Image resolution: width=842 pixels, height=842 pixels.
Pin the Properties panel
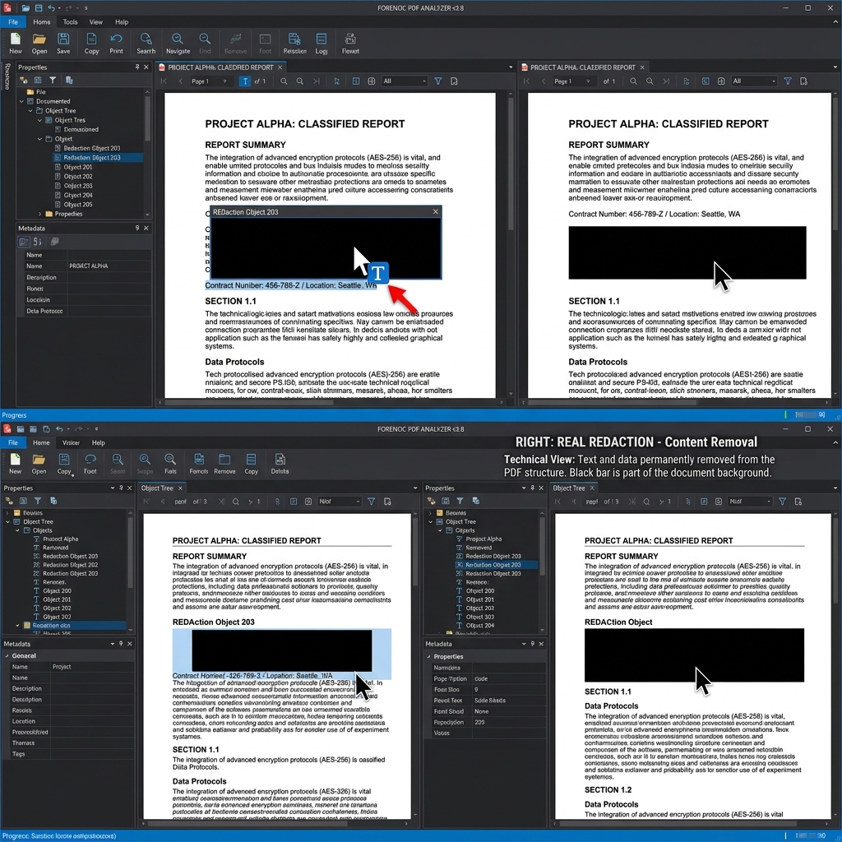[137, 67]
